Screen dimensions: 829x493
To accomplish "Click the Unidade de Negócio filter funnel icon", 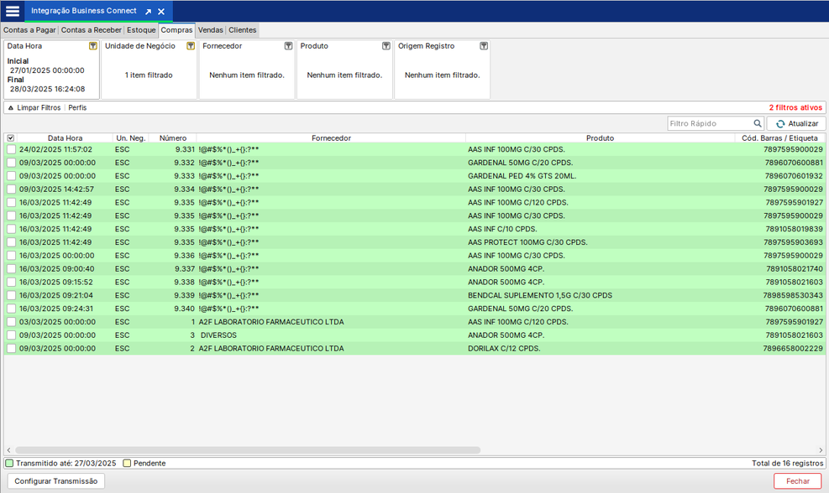I will pyautogui.click(x=191, y=46).
